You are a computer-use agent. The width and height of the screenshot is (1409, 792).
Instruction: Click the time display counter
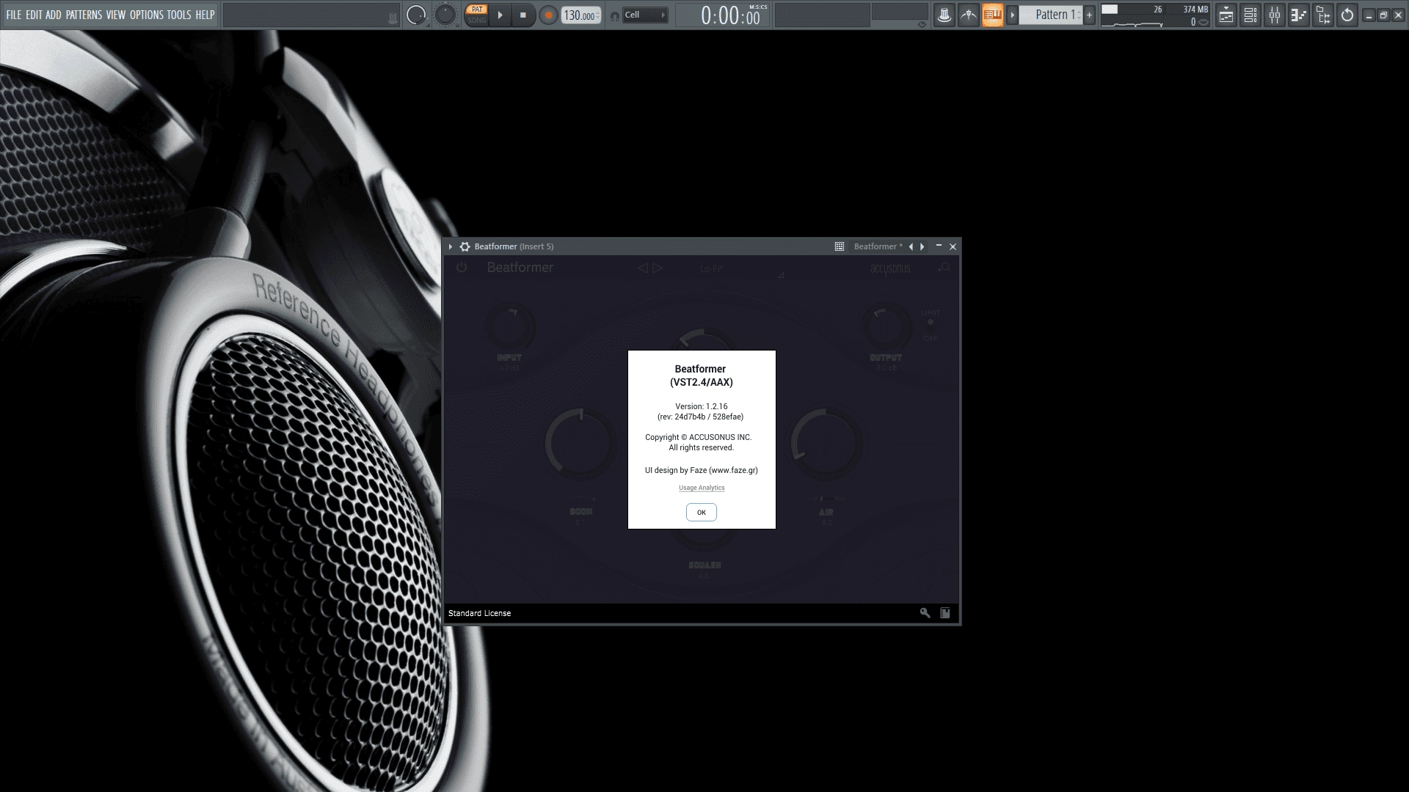click(723, 15)
